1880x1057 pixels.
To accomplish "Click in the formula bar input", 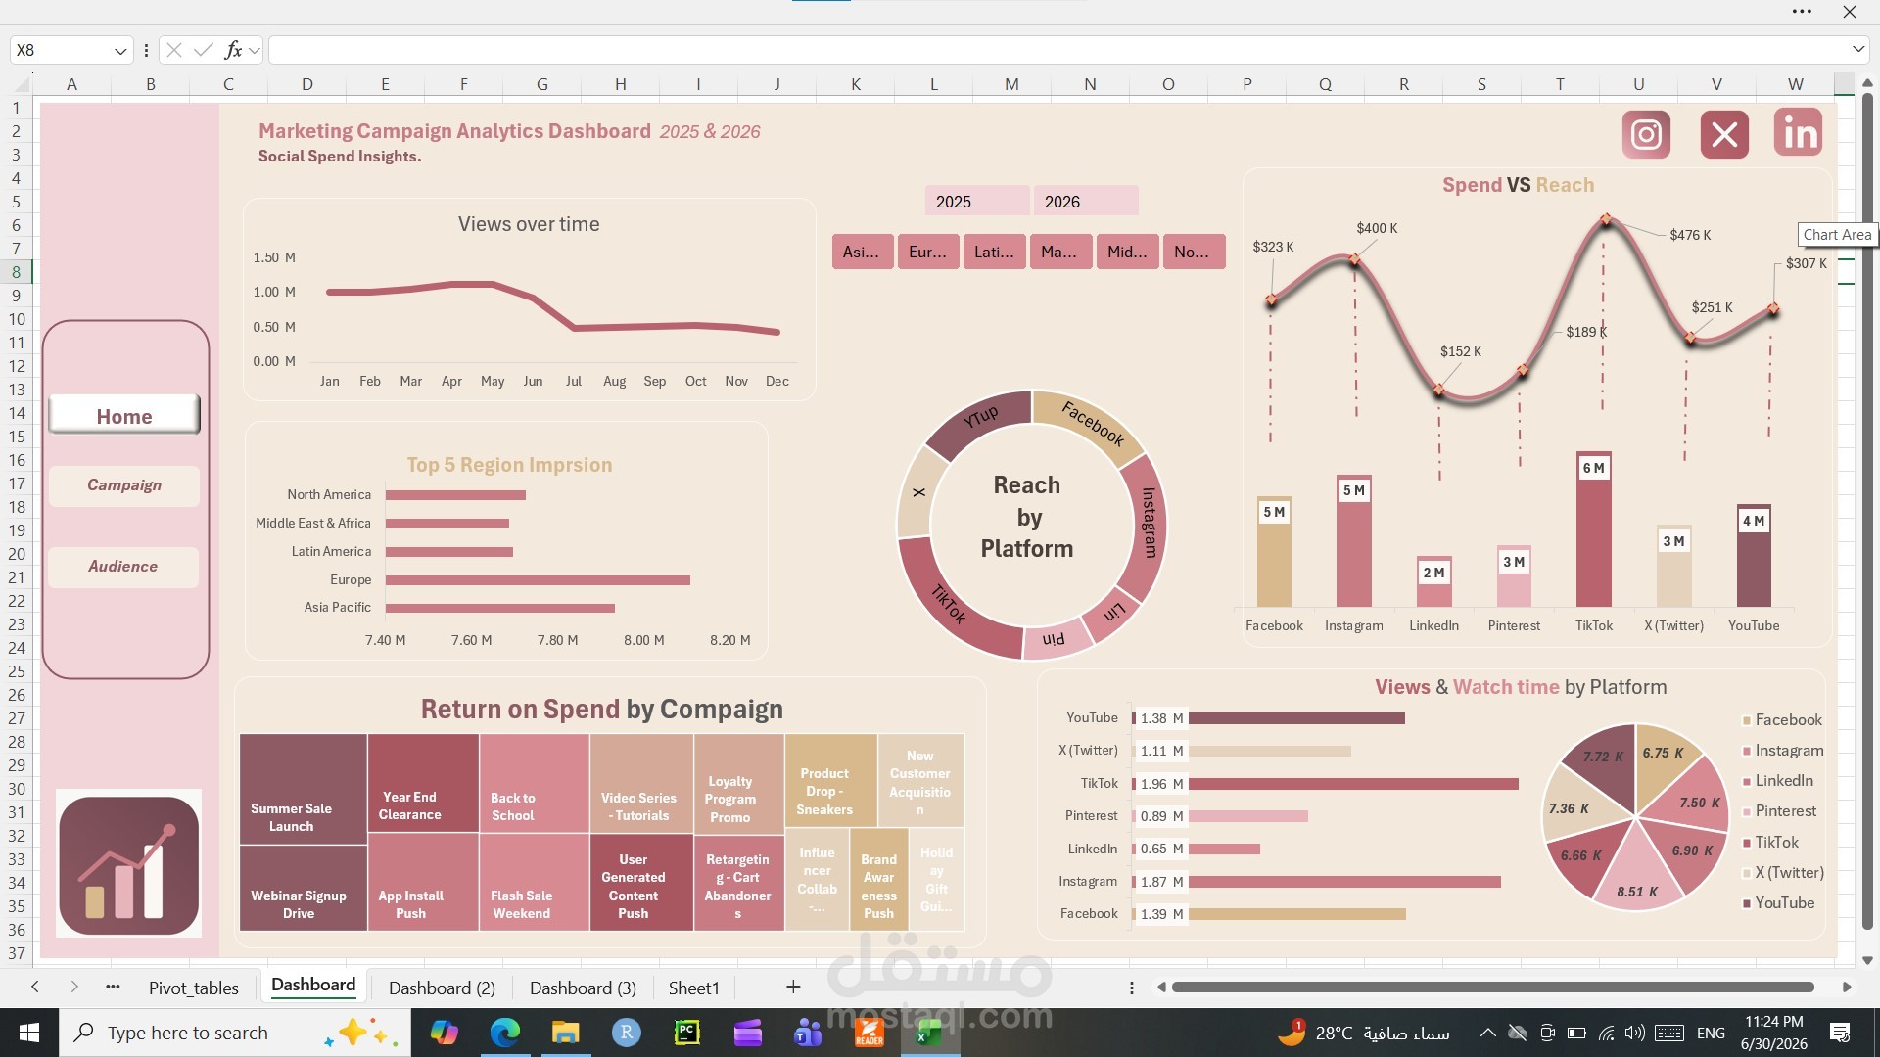I will pos(1057,50).
